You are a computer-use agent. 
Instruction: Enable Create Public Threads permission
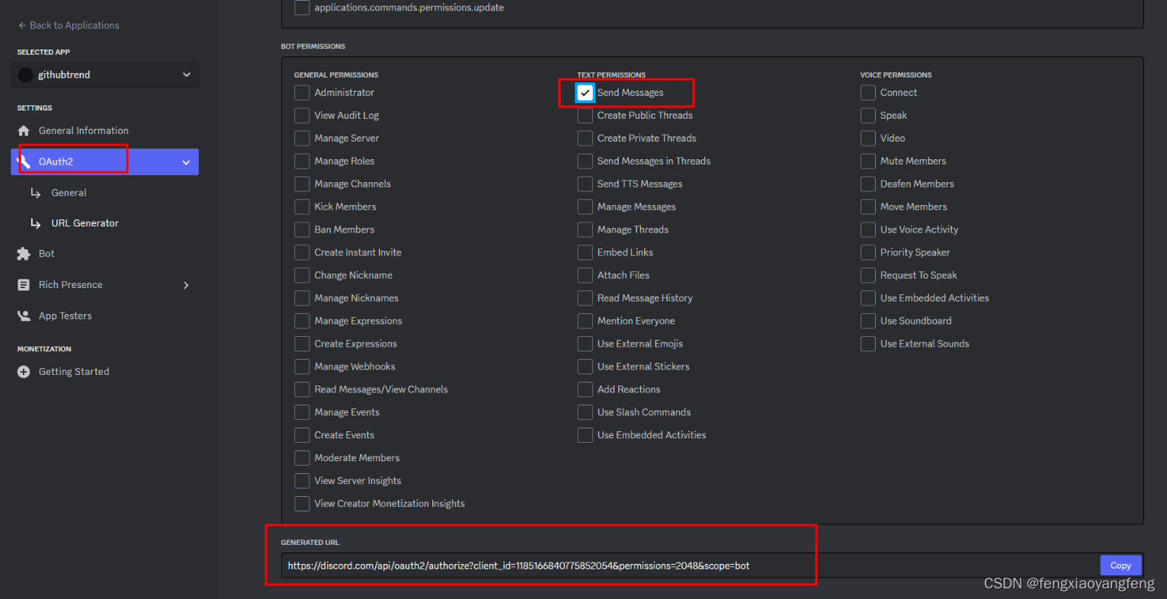(585, 115)
